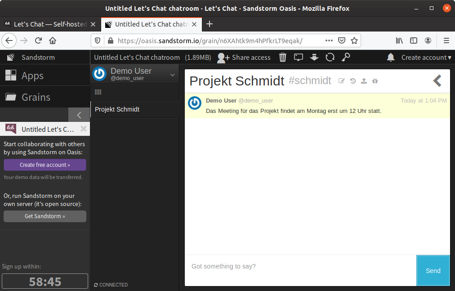Click Create free account button
Screen dimensions: 455x291
[45, 165]
